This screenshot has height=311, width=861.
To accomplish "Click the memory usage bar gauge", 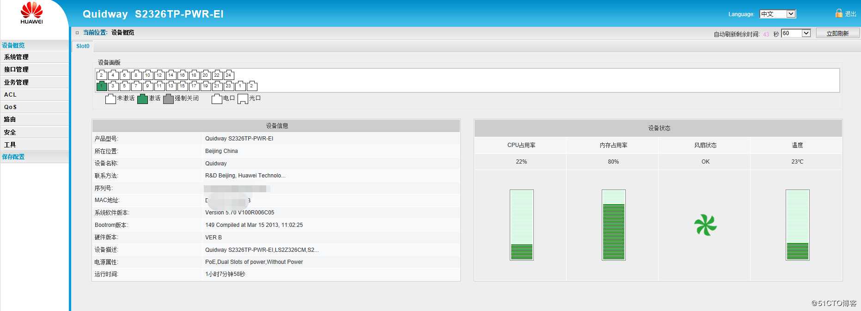I will point(614,225).
